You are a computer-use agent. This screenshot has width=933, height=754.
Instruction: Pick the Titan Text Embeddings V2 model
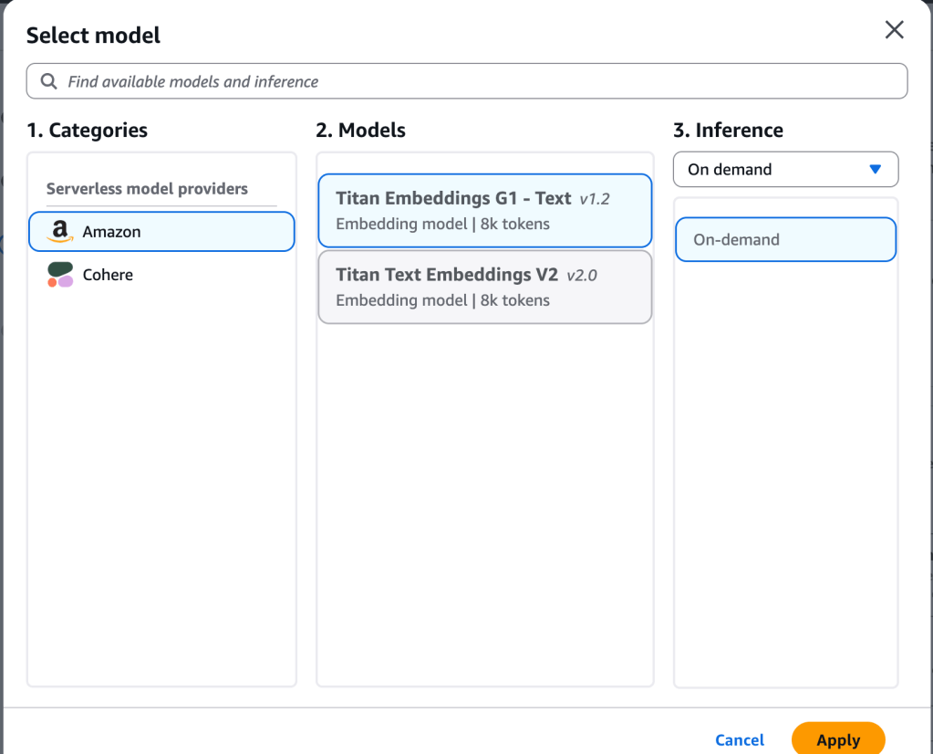pos(484,287)
